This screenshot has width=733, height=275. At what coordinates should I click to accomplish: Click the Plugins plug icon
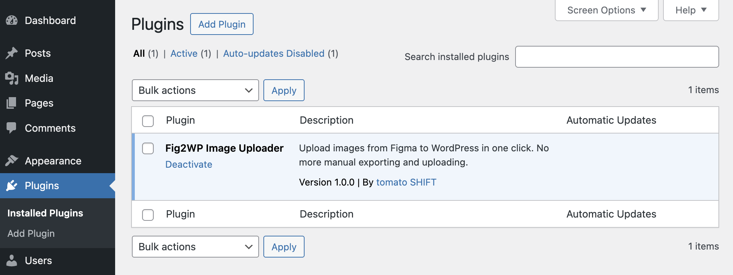click(x=12, y=186)
